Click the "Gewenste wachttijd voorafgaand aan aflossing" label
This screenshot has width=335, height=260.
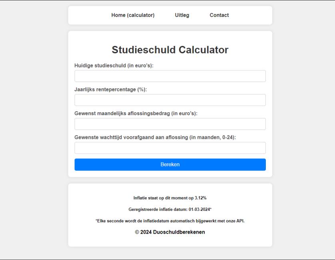pyautogui.click(x=155, y=138)
